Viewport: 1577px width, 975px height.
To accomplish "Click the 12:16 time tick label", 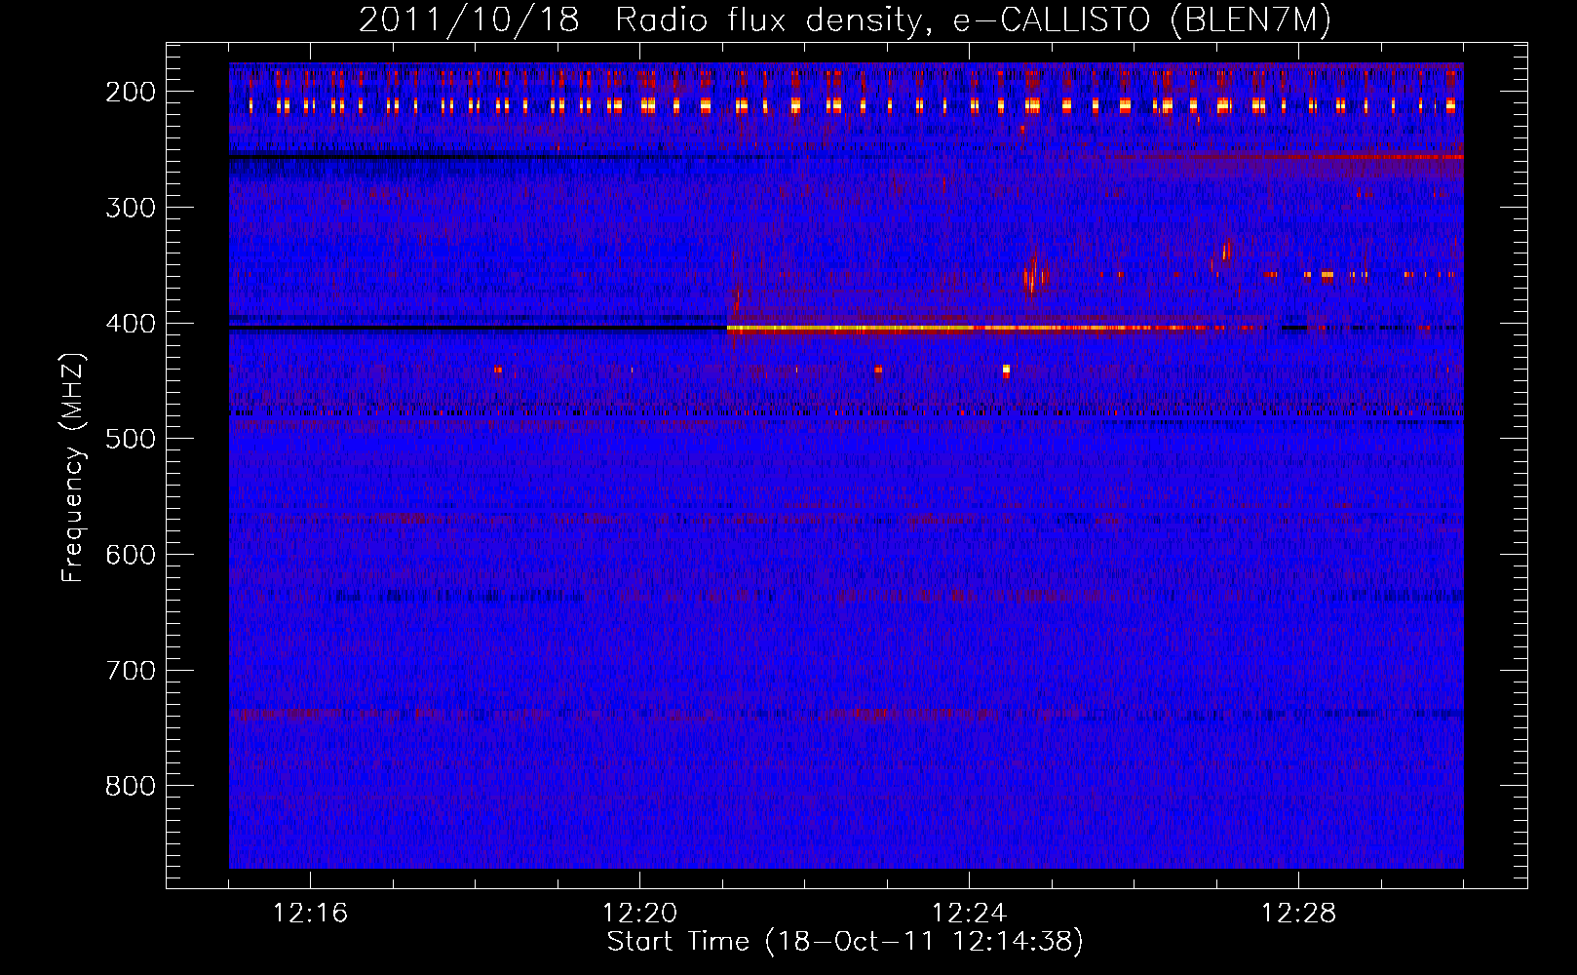I will pos(310,914).
